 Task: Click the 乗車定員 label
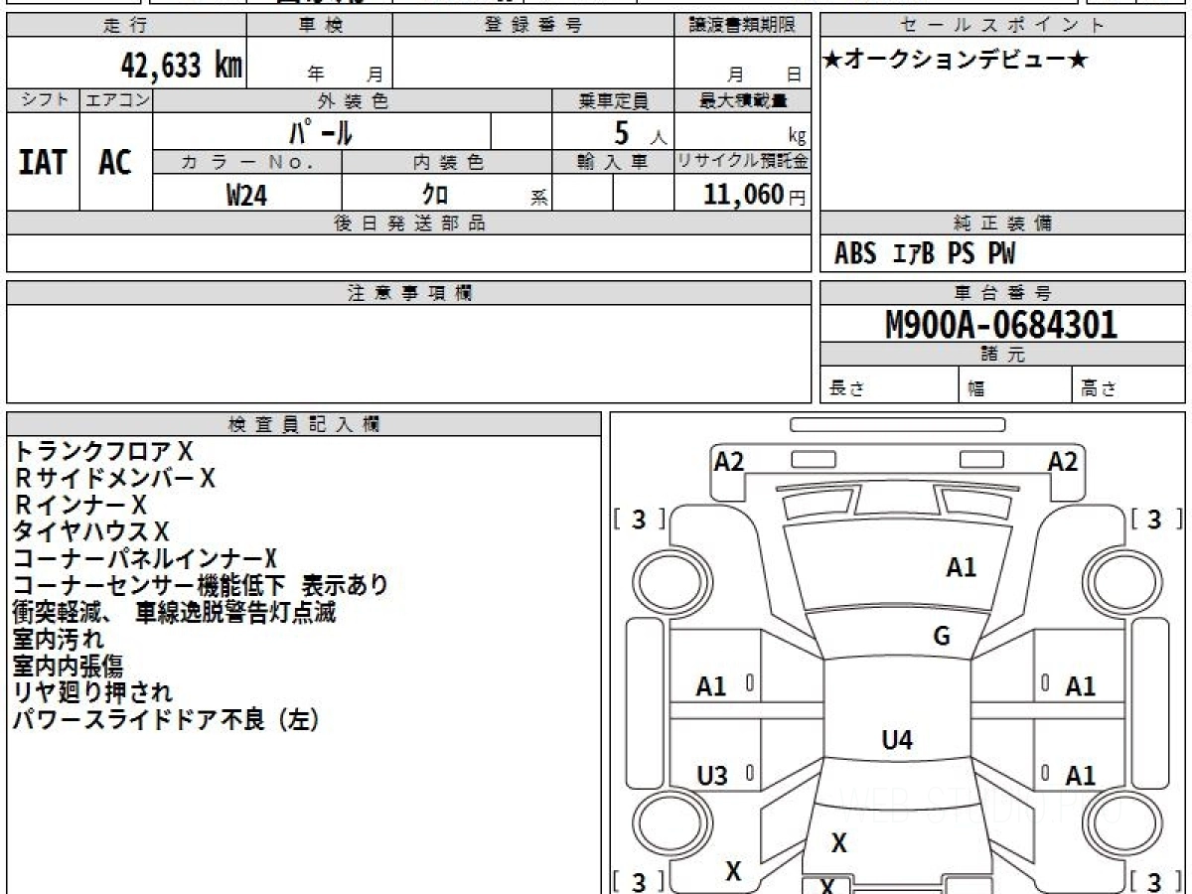pos(613,100)
